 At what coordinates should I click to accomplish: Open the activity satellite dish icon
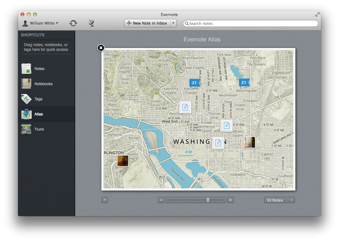point(91,23)
